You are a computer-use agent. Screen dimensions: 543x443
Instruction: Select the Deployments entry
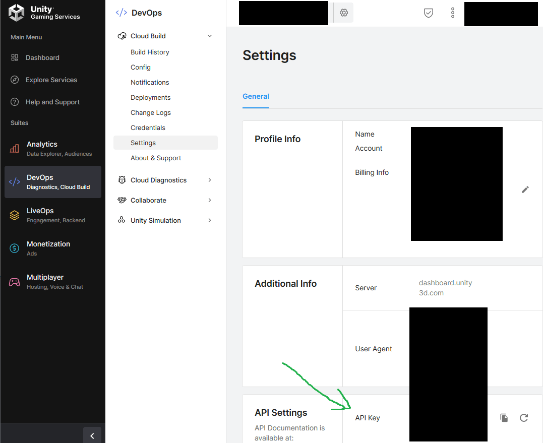click(x=149, y=97)
